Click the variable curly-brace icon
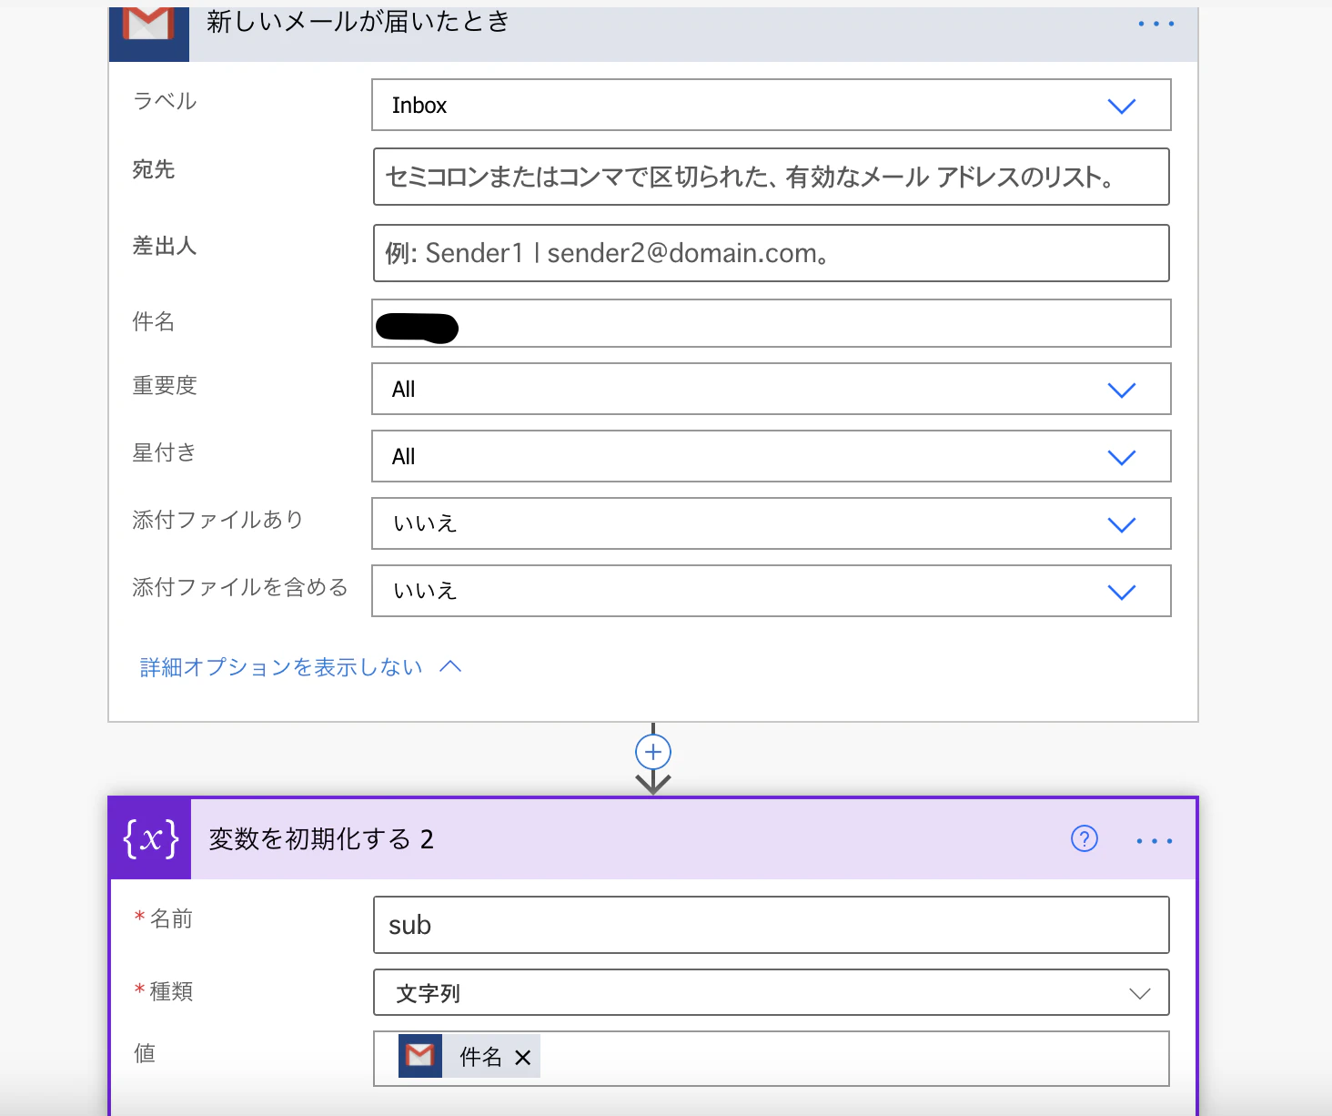This screenshot has height=1116, width=1332. tap(150, 838)
